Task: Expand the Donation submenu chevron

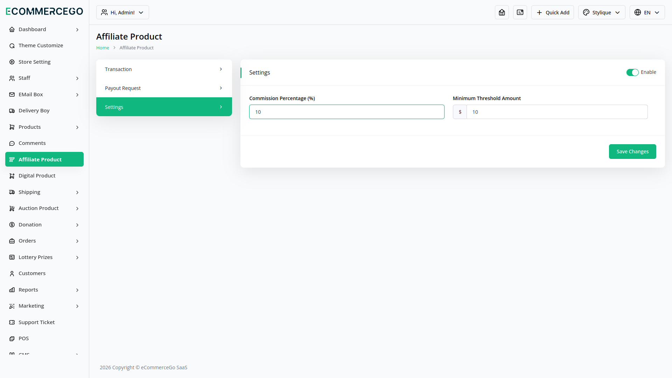Action: click(77, 225)
